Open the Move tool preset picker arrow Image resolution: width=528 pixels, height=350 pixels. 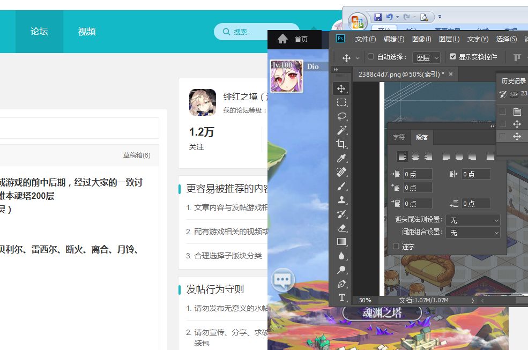pyautogui.click(x=358, y=58)
